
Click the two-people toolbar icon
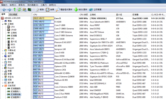tap(24, 10)
